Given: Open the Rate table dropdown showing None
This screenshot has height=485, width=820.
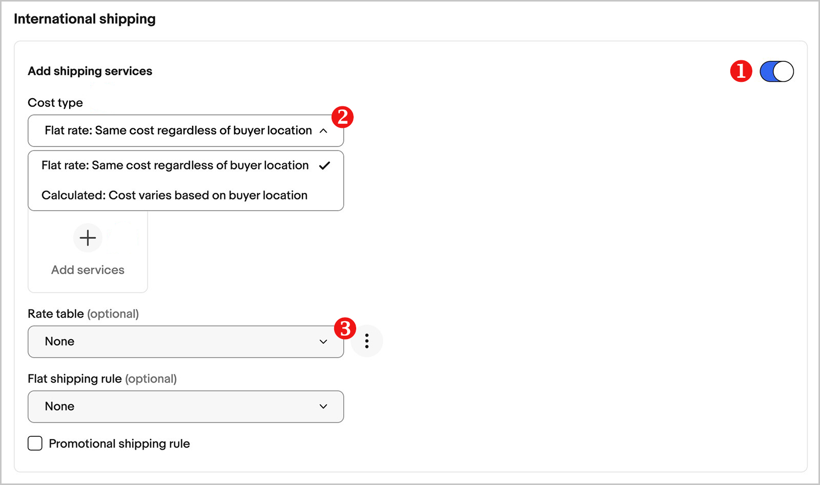Looking at the screenshot, I should [x=186, y=341].
